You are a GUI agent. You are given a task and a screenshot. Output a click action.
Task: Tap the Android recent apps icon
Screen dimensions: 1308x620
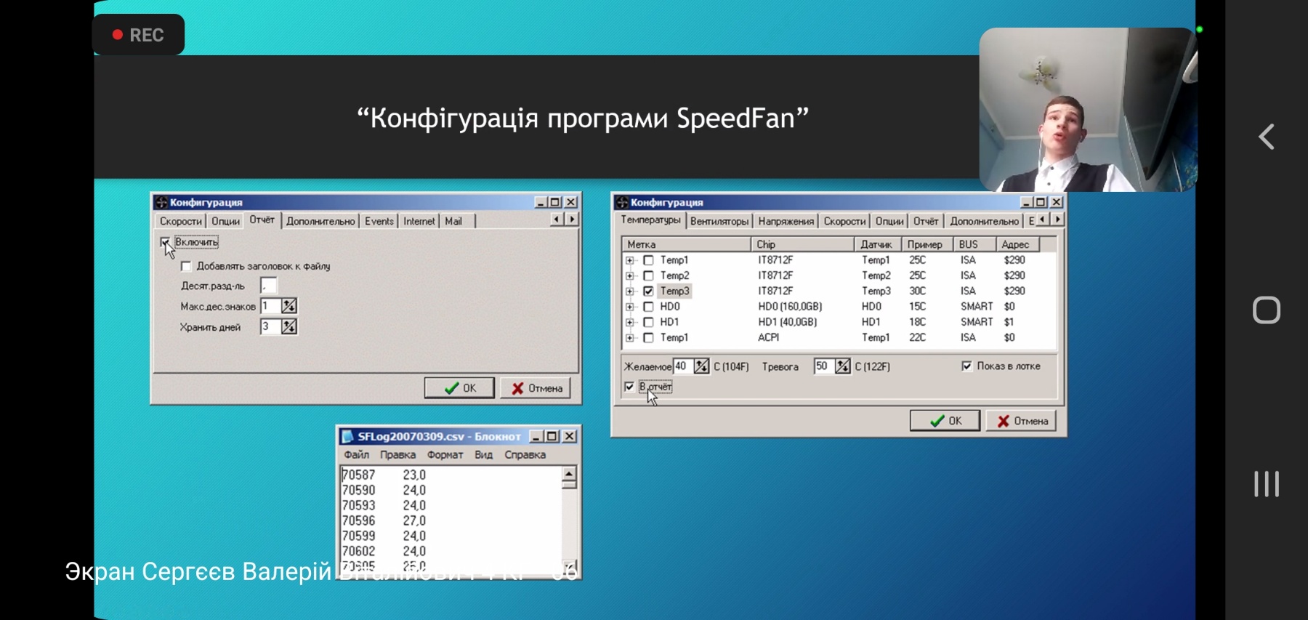[x=1267, y=484]
